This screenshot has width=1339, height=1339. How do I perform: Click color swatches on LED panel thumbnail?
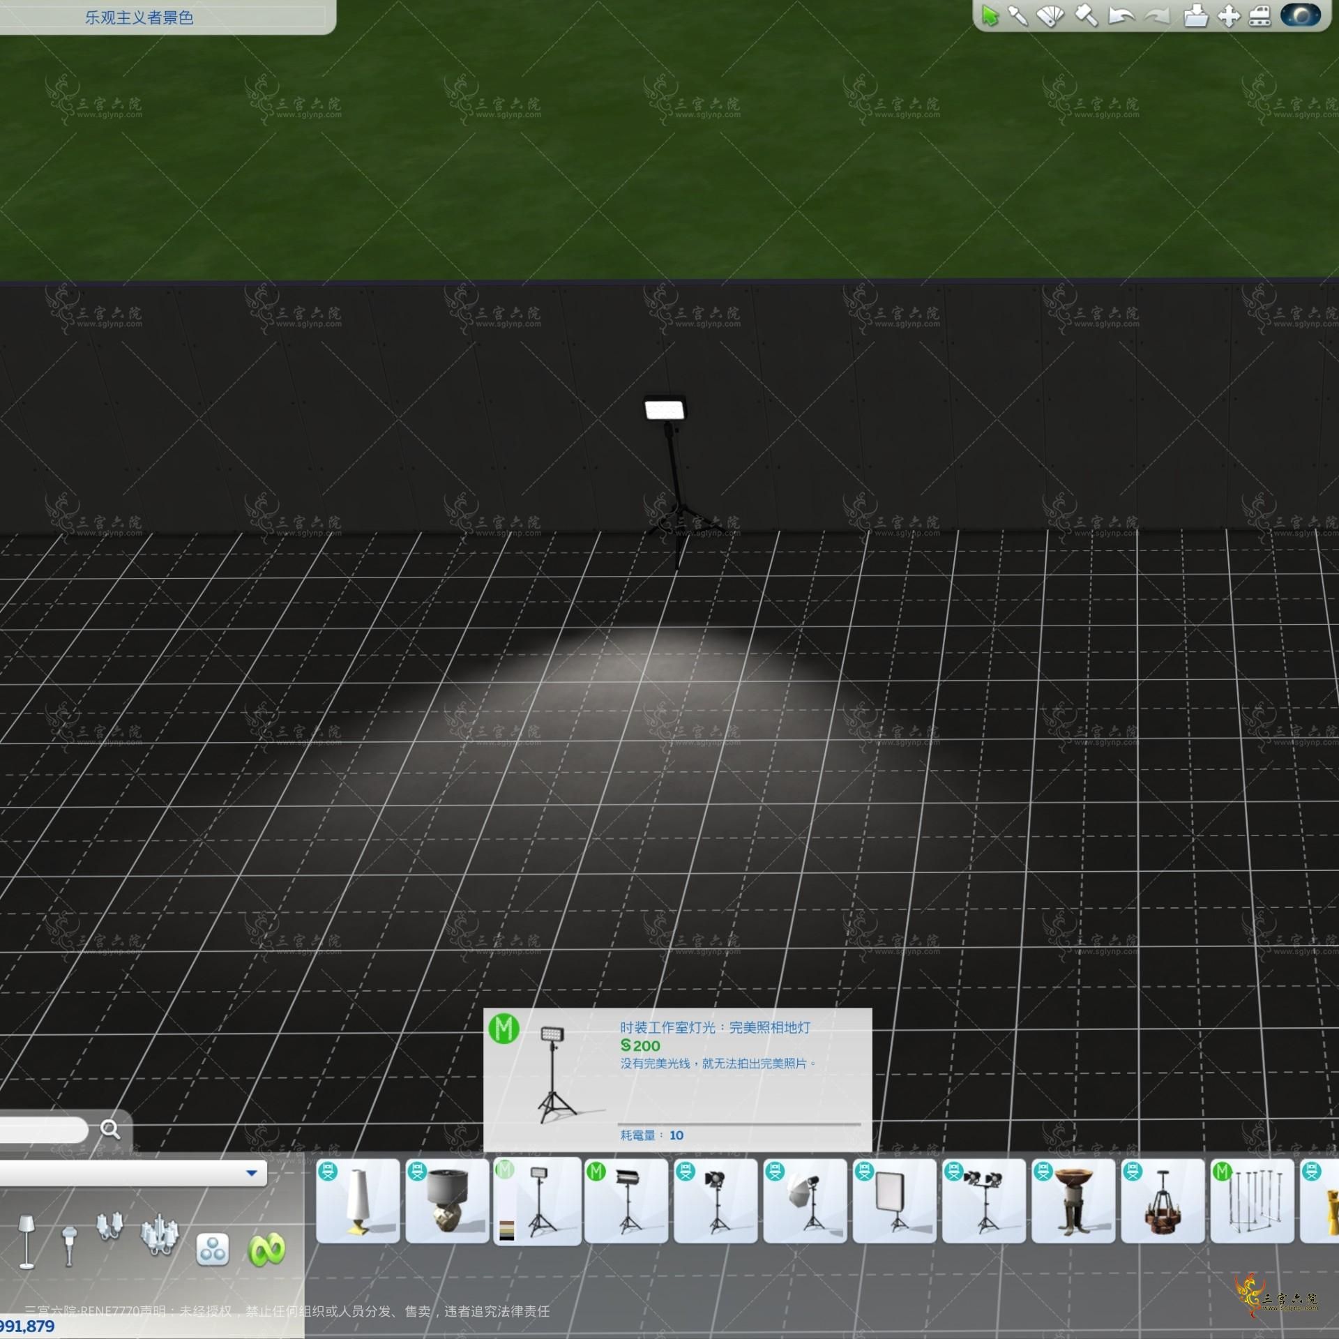(507, 1230)
